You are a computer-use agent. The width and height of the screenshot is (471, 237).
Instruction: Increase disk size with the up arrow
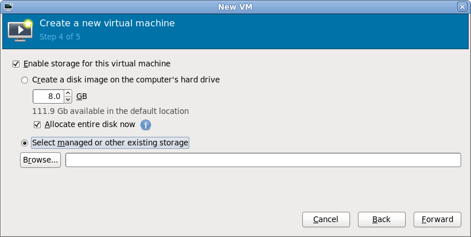68,93
